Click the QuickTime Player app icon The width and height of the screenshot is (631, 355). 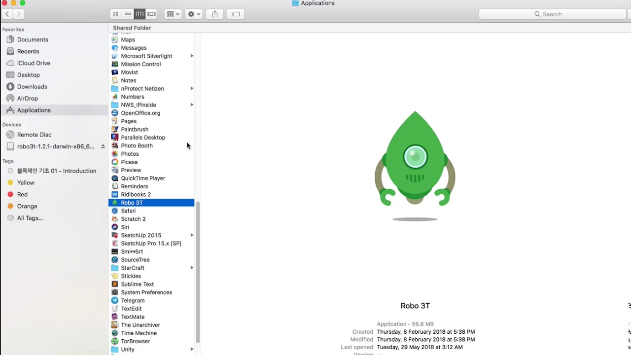tap(115, 178)
